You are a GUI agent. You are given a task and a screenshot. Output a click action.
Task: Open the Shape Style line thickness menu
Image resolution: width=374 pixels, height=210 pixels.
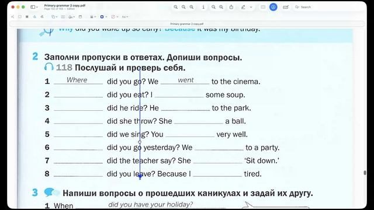[93, 17]
